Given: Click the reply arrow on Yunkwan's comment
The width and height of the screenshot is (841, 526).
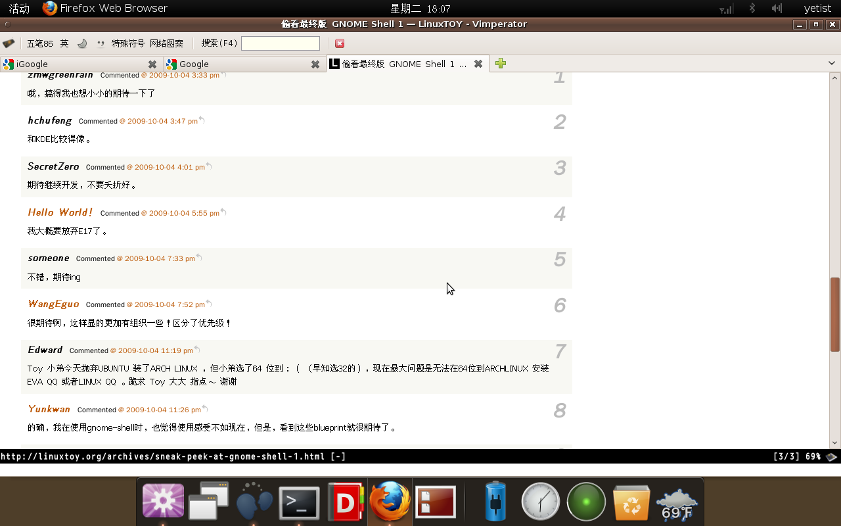Looking at the screenshot, I should coord(205,409).
